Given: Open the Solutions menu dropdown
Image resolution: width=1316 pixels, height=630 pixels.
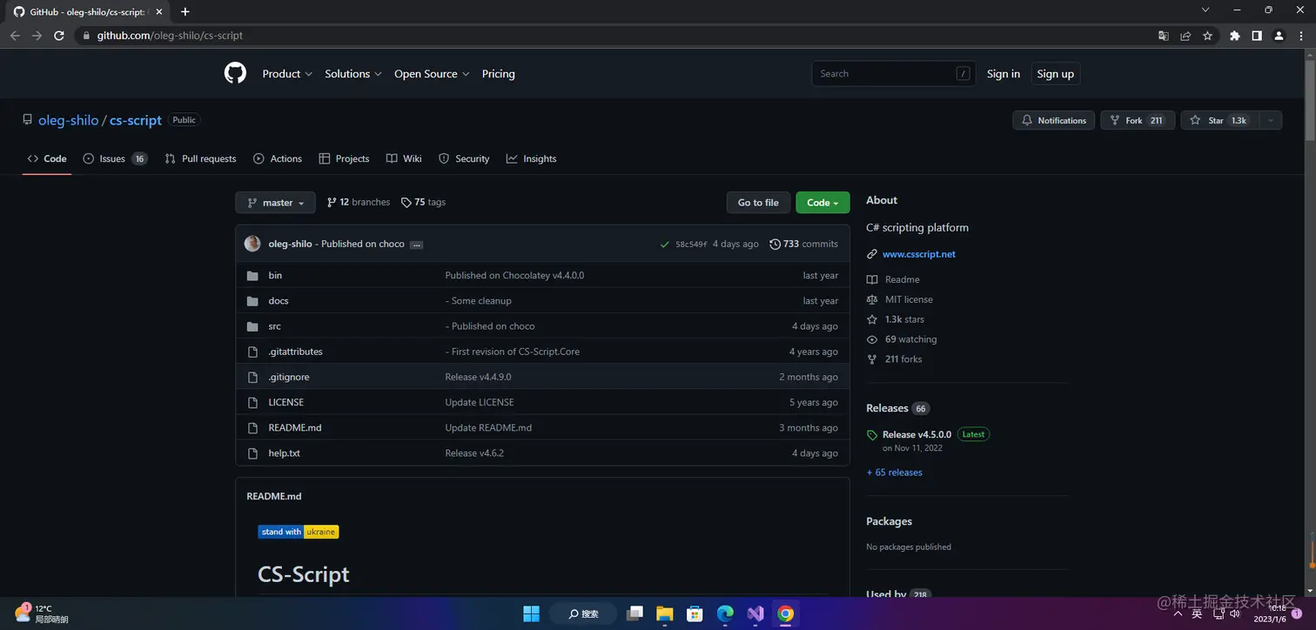Looking at the screenshot, I should [353, 74].
